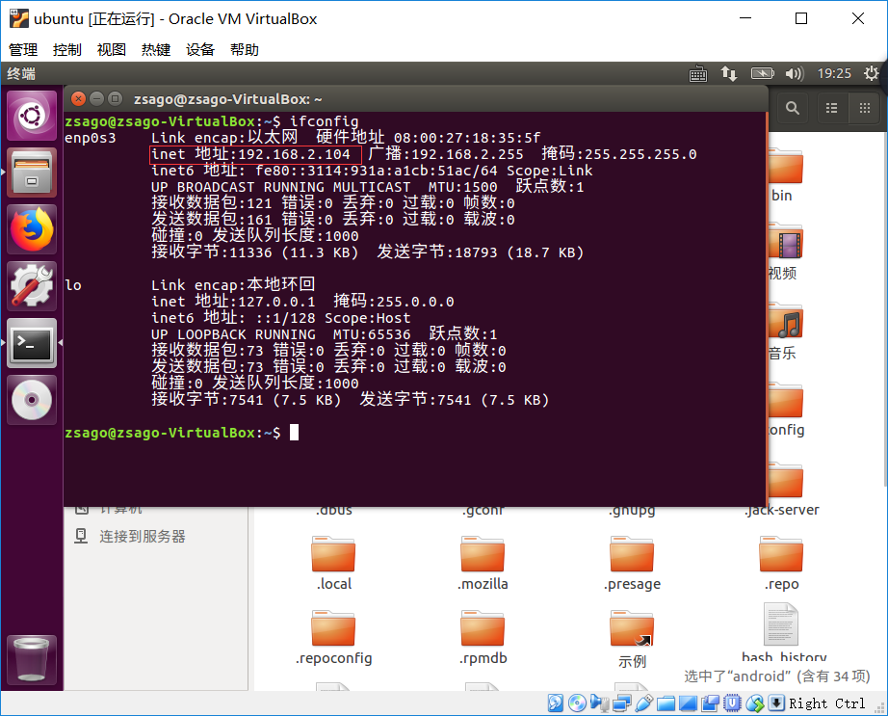Viewport: 888px width, 716px height.
Task: Click the Terminal icon in the launcher
Action: tap(32, 343)
